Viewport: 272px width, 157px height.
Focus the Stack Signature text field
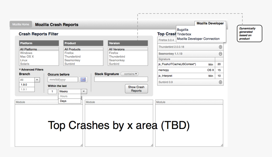[x=121, y=79]
